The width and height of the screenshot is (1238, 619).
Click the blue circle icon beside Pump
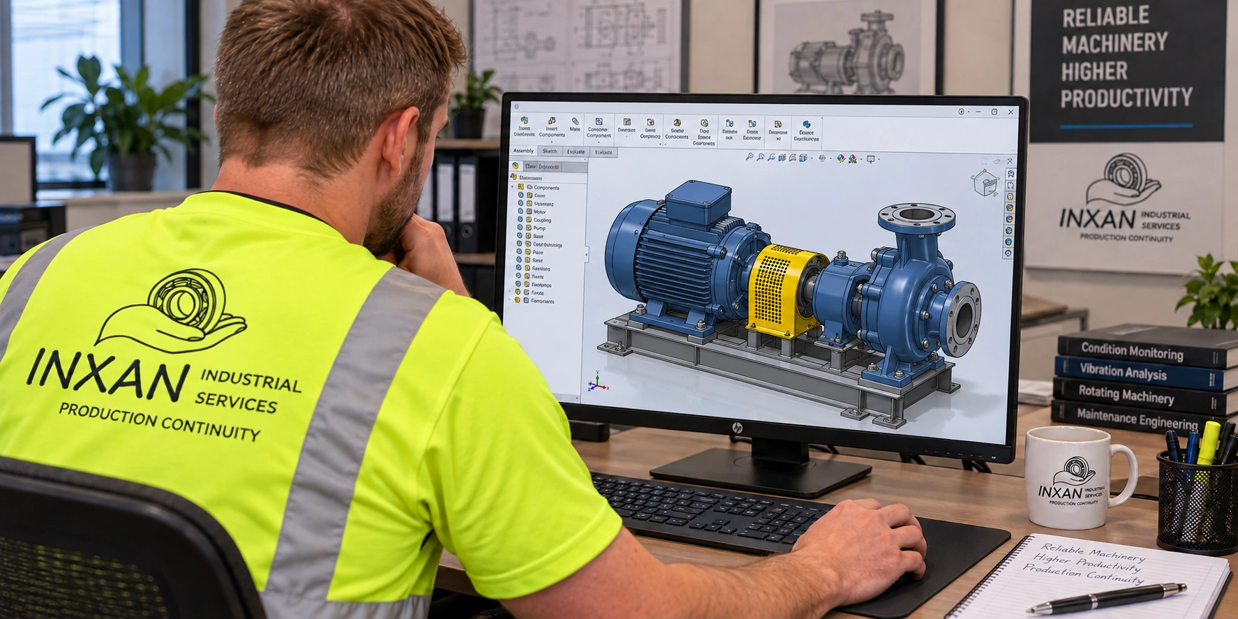(520, 228)
